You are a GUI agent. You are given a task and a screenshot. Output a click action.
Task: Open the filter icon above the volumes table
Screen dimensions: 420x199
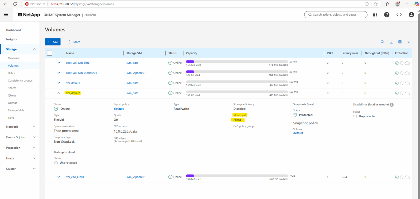[x=409, y=42]
